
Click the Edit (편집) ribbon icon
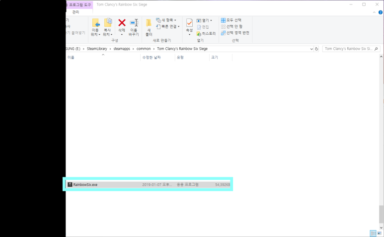pyautogui.click(x=199, y=27)
